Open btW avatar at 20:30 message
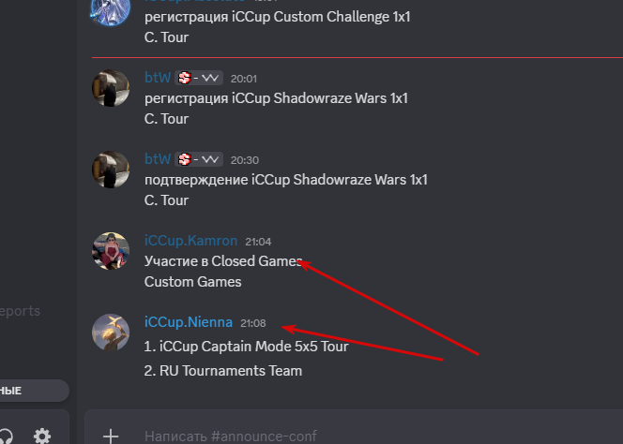Screen dimensions: 623x444 click(x=111, y=170)
